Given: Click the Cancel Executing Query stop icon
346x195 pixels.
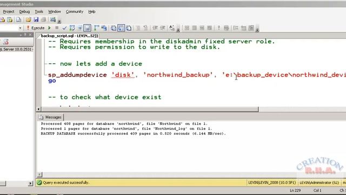Looking at the screenshot, I should tap(57, 28).
